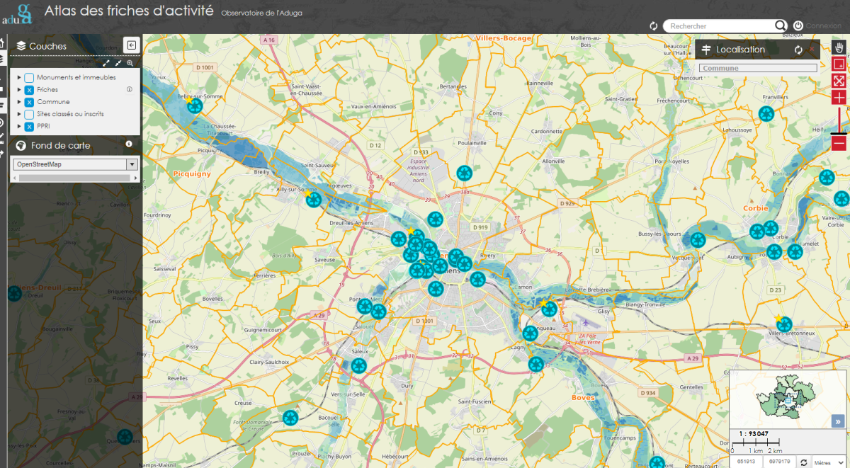The width and height of the screenshot is (850, 468).
Task: Click the magnifier search icon
Action: point(781,26)
